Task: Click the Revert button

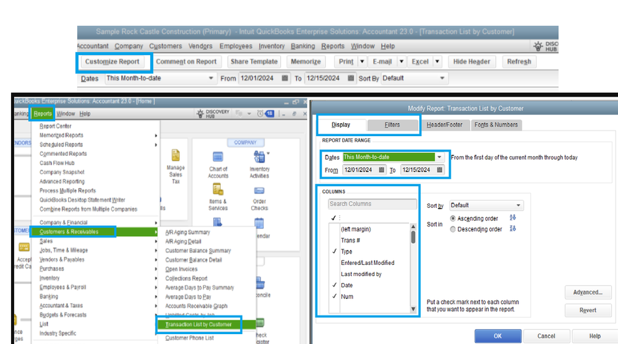Action: pos(588,311)
